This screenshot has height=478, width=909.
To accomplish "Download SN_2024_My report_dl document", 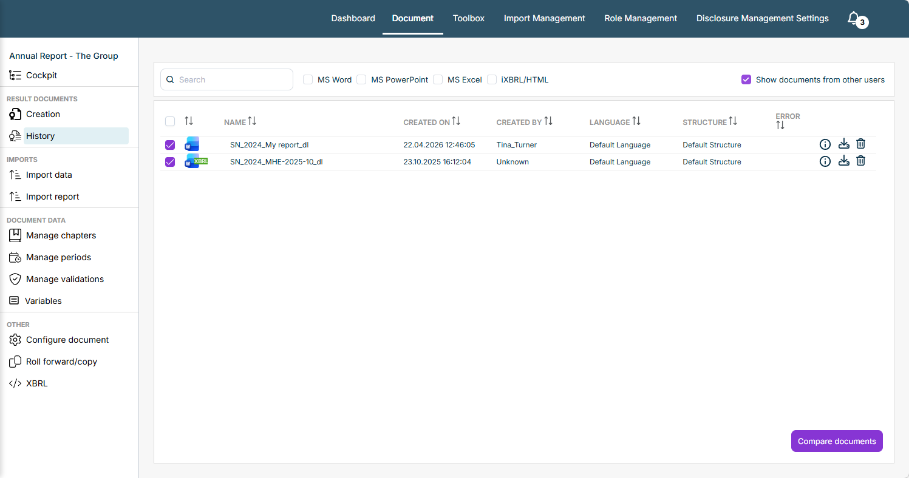I will click(843, 144).
